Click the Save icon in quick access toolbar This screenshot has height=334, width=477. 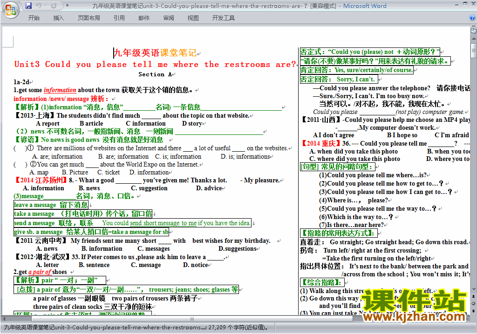28,6
